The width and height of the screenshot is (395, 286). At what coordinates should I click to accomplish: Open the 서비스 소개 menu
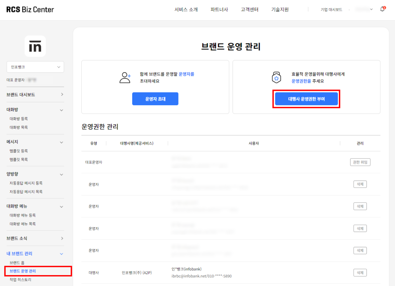pyautogui.click(x=186, y=10)
